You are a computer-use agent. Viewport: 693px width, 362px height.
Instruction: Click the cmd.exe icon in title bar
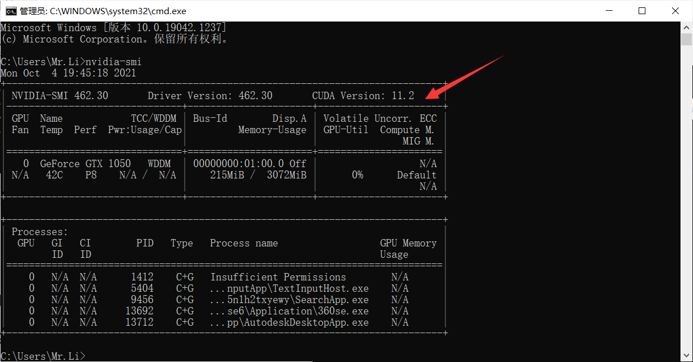[10, 11]
